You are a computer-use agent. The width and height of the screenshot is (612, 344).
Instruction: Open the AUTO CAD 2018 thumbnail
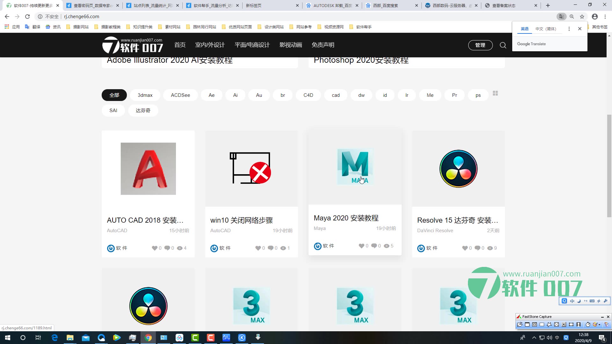click(148, 169)
